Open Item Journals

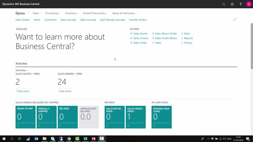[x=68, y=20]
